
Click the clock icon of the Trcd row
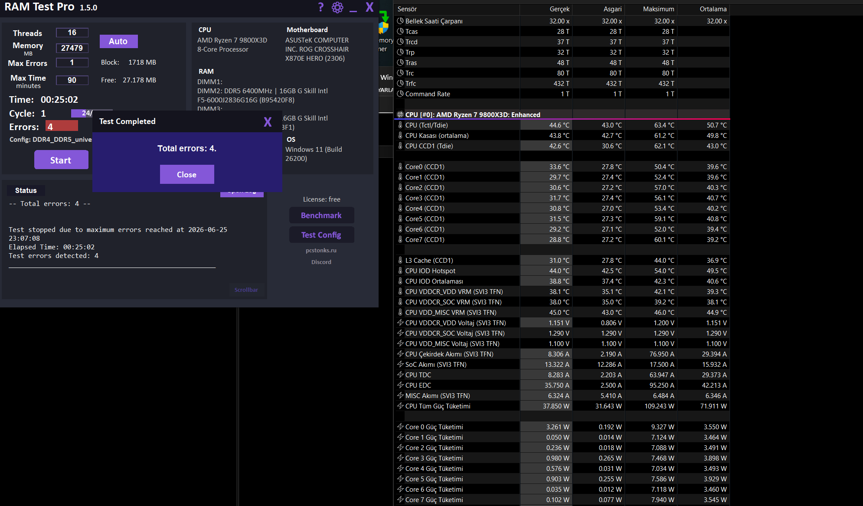click(400, 42)
